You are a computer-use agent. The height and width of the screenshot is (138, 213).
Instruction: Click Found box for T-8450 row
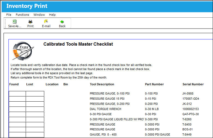pos(17,124)
